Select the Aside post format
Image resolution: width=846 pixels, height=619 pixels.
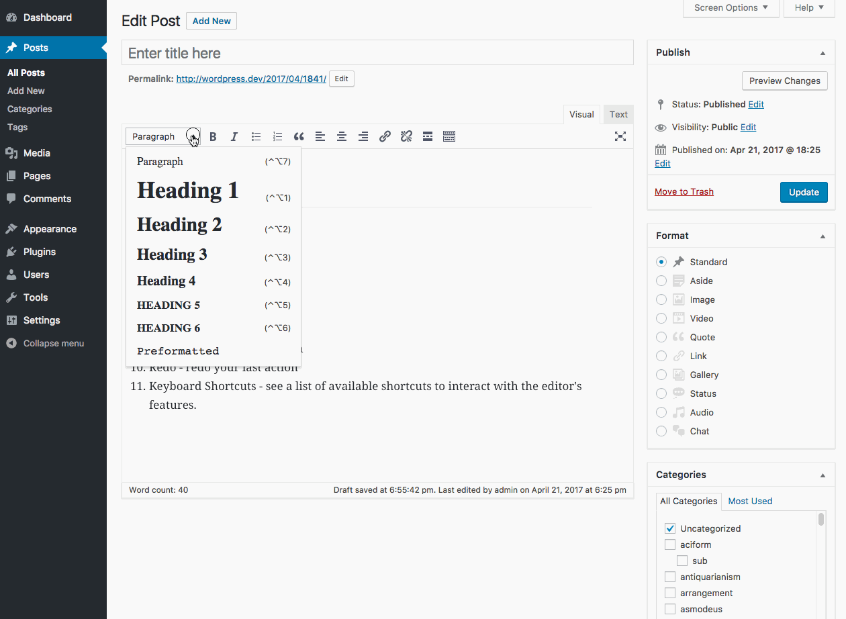[x=661, y=281]
